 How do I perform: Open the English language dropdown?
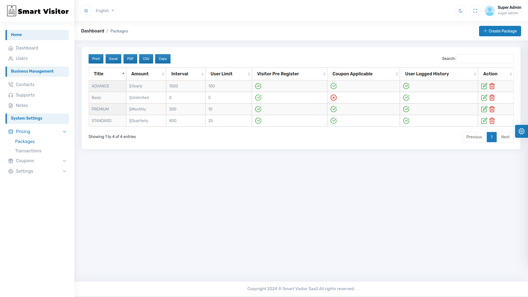(x=105, y=11)
